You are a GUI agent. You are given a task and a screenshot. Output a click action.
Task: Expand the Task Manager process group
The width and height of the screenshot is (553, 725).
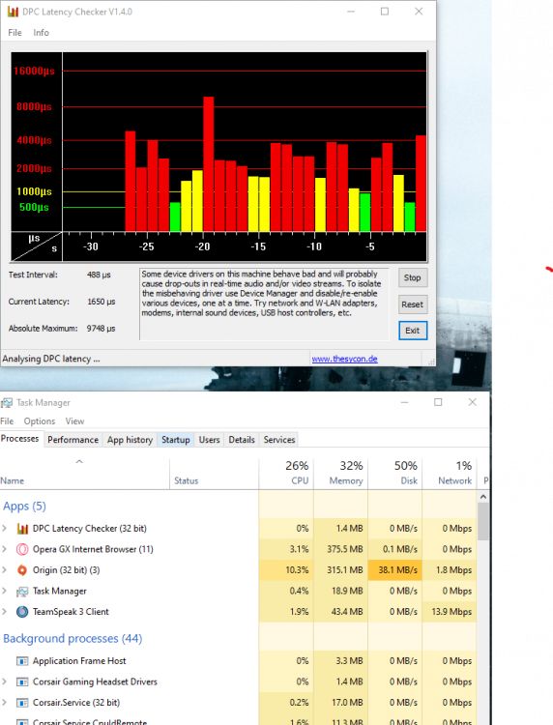click(5, 591)
